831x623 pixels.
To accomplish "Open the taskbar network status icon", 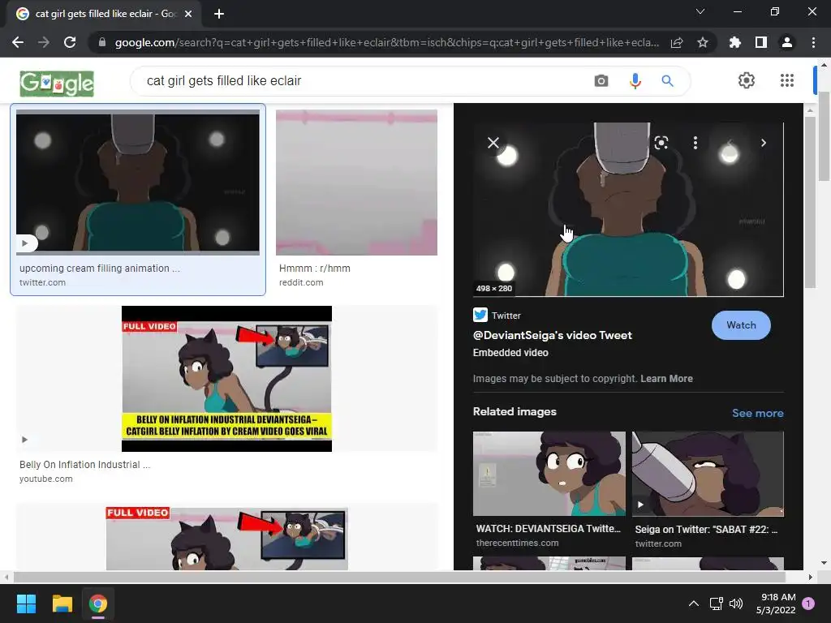I will [716, 604].
